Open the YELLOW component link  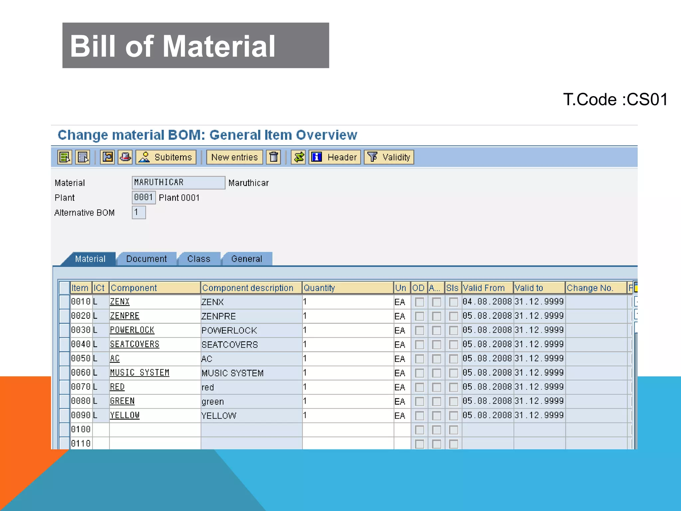point(125,416)
